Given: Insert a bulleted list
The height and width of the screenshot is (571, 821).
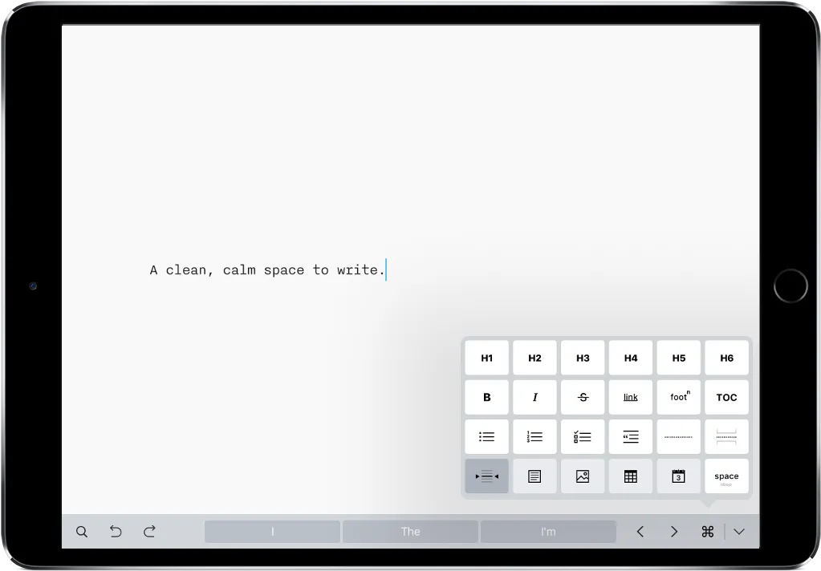Looking at the screenshot, I should pos(486,436).
